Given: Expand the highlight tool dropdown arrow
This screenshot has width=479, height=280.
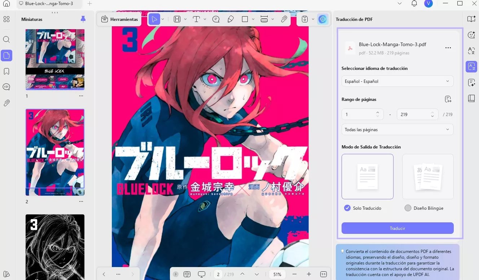Looking at the screenshot, I should click(x=185, y=19).
